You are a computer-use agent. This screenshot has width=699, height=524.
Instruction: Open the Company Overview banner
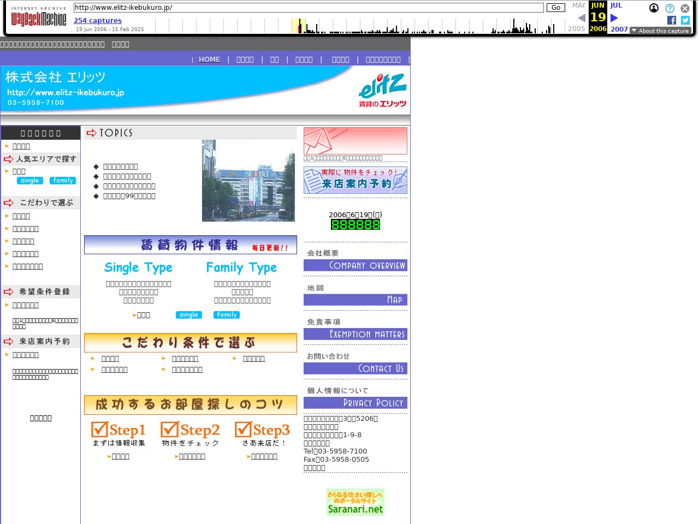tap(355, 265)
